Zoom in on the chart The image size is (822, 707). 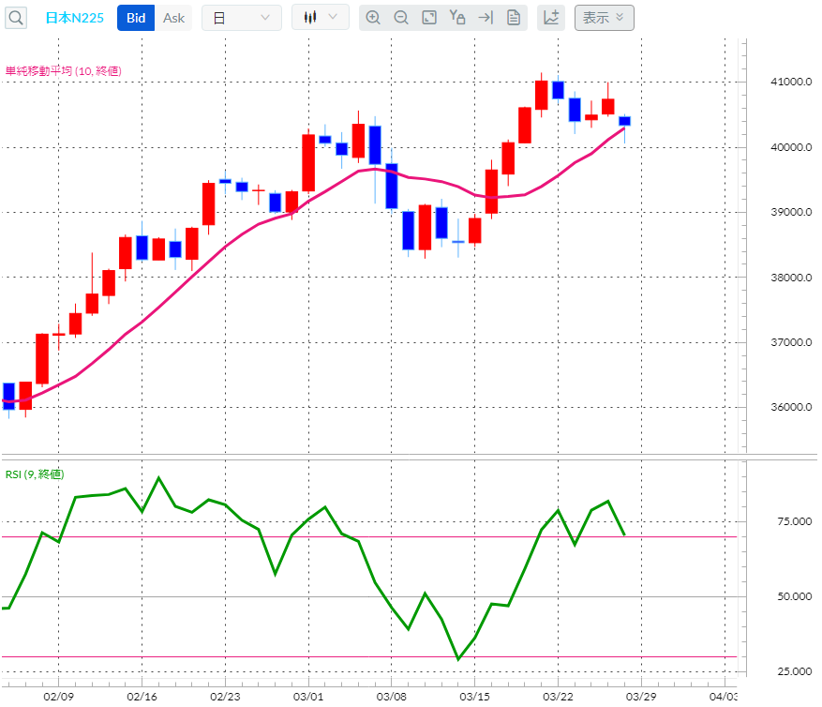click(x=374, y=17)
